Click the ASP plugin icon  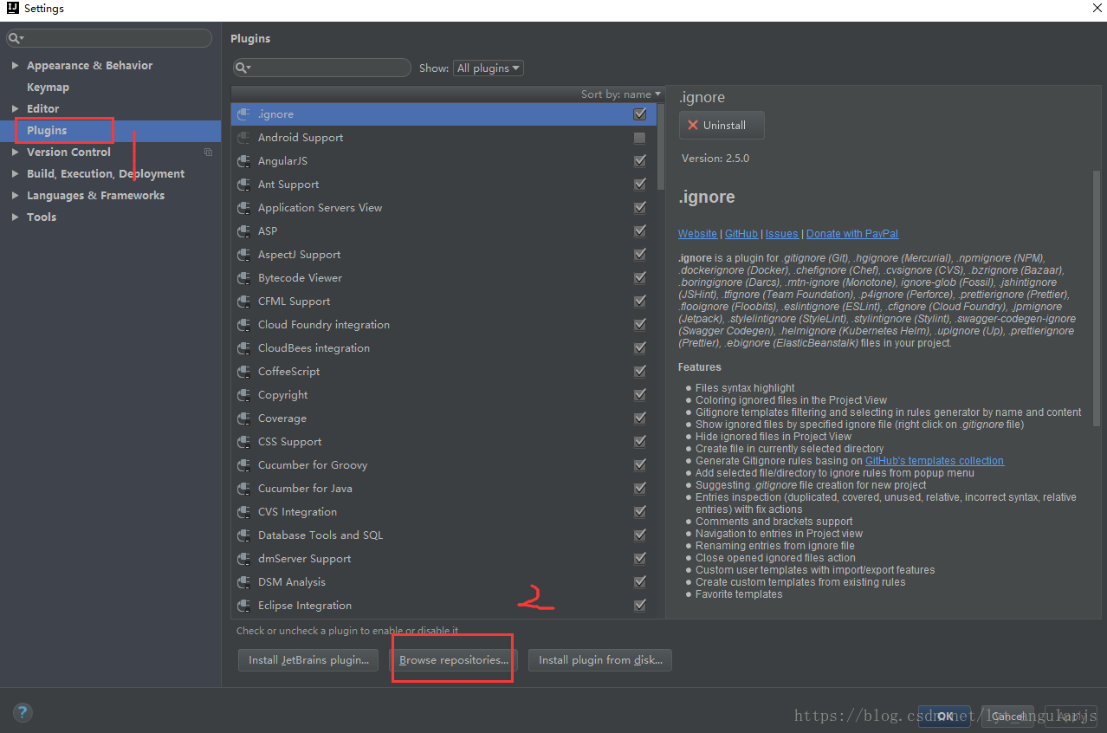tap(244, 231)
